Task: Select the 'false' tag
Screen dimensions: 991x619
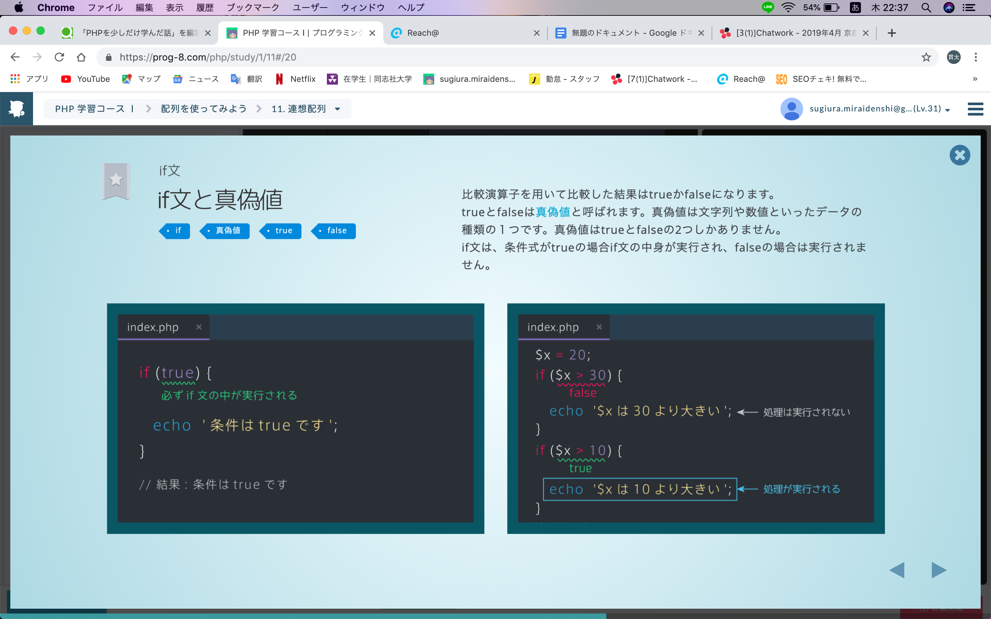Action: tap(333, 231)
